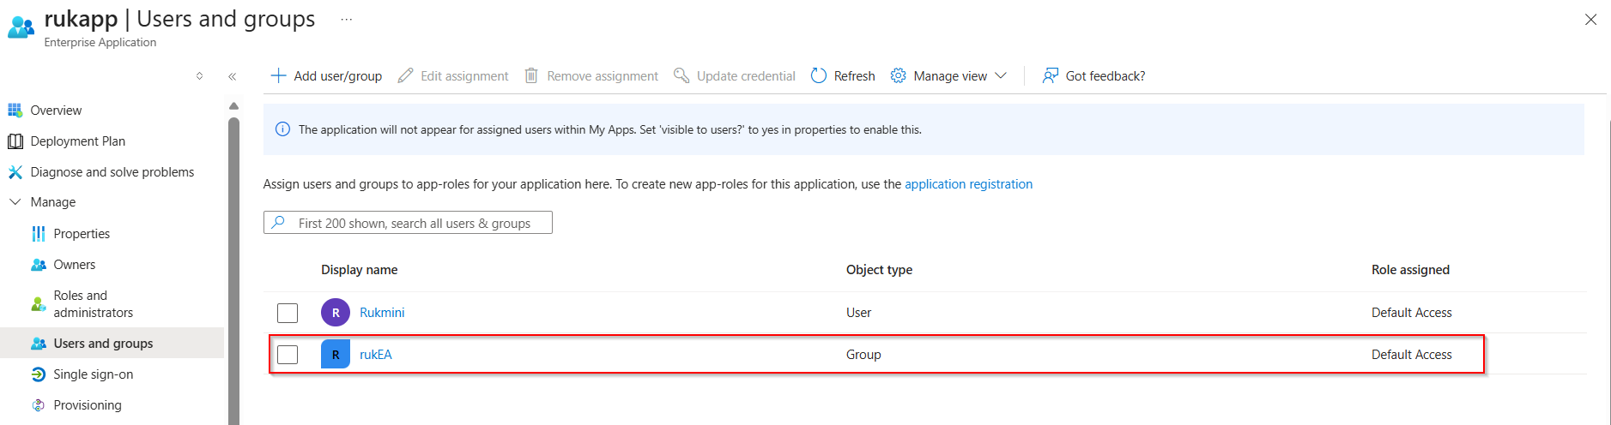Viewport: 1611px width, 425px height.
Task: Collapse the sidebar with double chevron icon
Action: click(232, 76)
